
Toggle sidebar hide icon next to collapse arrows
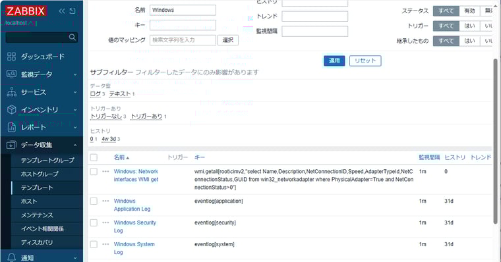point(73,11)
